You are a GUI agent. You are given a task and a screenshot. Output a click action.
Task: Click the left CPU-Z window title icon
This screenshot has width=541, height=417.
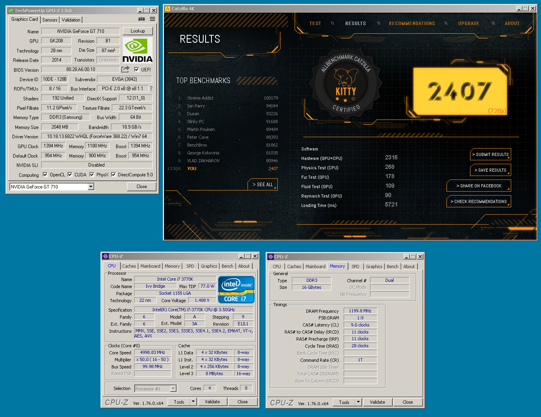105,256
